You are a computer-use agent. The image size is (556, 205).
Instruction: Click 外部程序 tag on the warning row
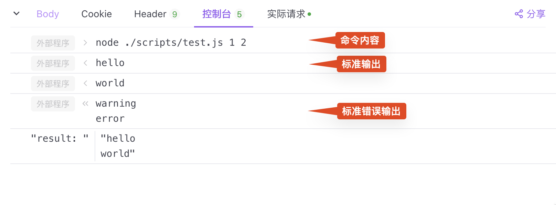pyautogui.click(x=53, y=104)
